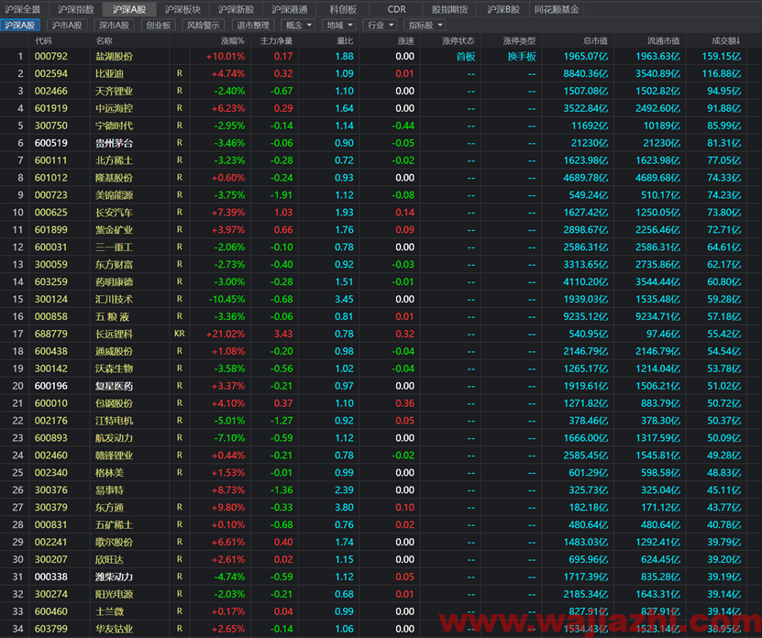Image resolution: width=762 pixels, height=638 pixels.
Task: Click the KR marker beside 长远锂科
Action: point(180,334)
